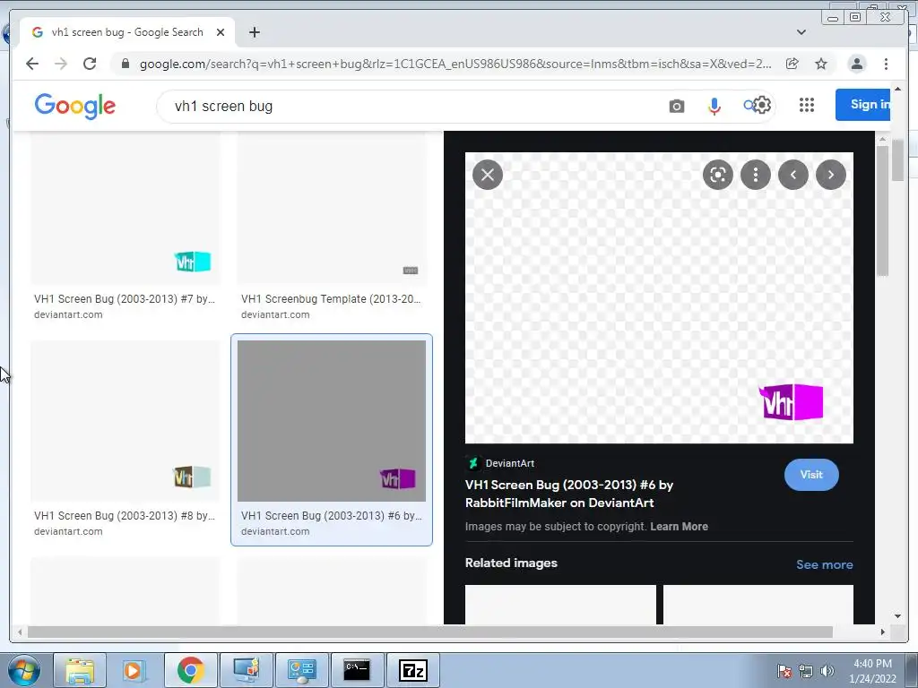Visit the DeviantArt source page

tap(811, 475)
